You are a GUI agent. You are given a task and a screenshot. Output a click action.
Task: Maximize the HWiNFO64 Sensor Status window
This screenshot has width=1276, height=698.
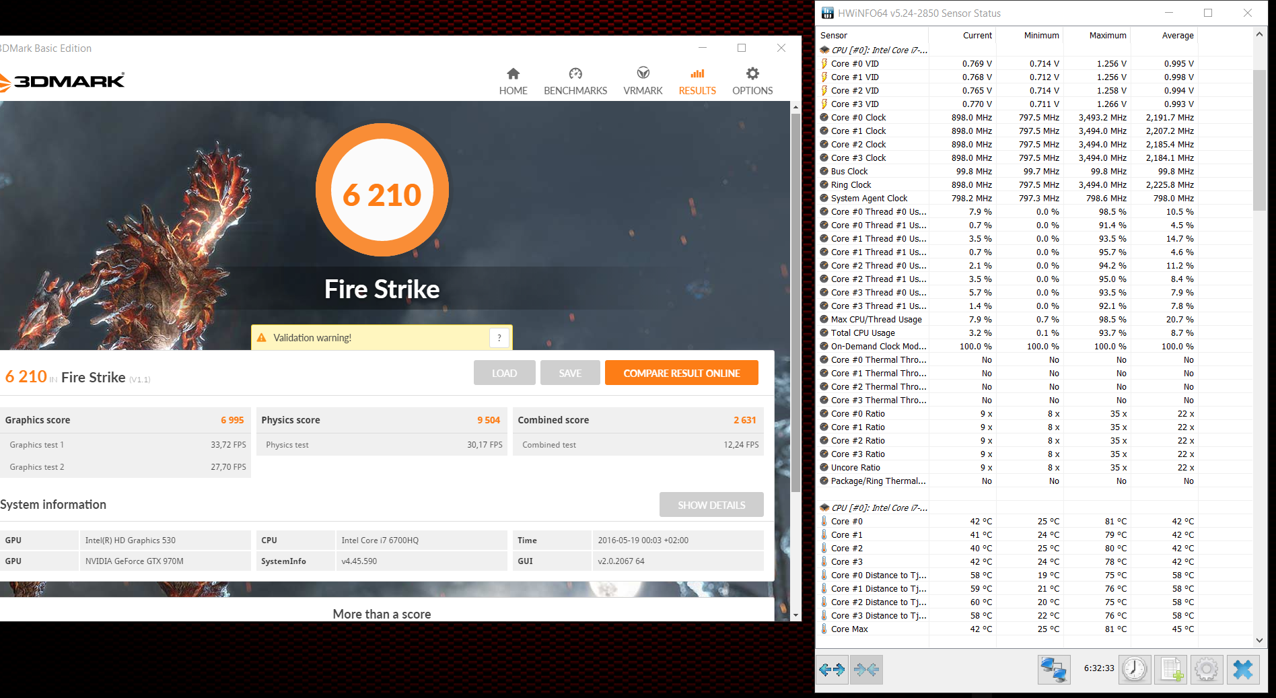[1208, 13]
